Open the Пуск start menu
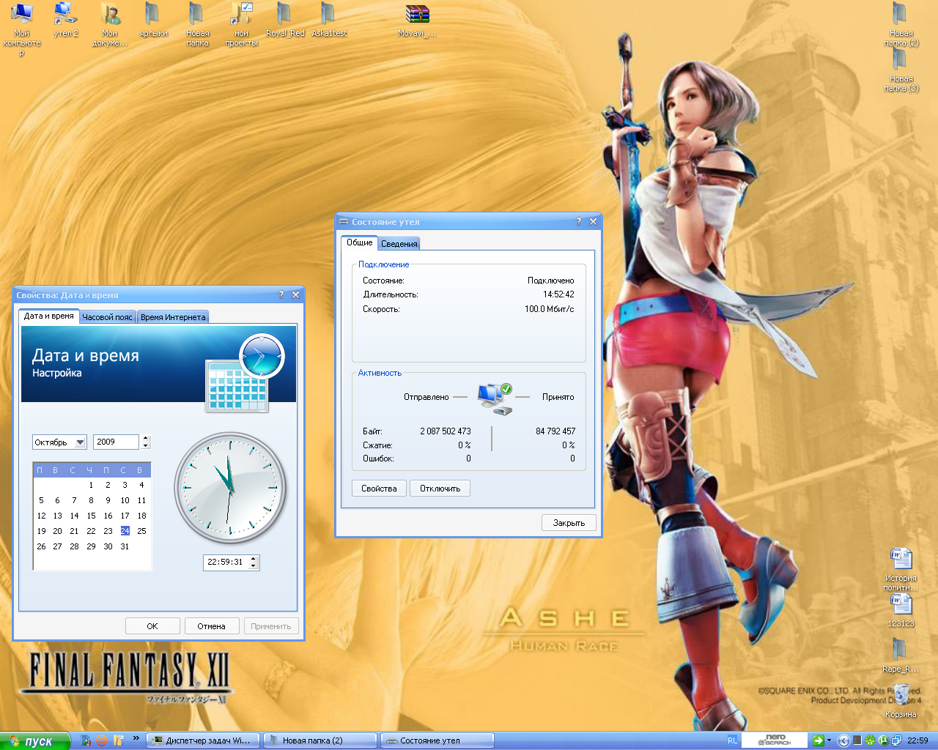The width and height of the screenshot is (938, 750). pyautogui.click(x=35, y=740)
